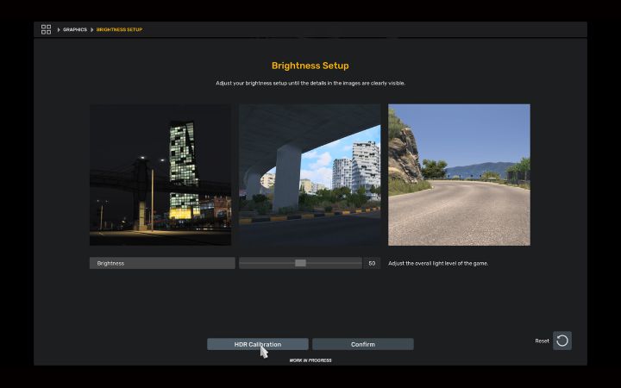The height and width of the screenshot is (388, 621).
Task: Click the brightness slider handle
Action: pyautogui.click(x=300, y=263)
